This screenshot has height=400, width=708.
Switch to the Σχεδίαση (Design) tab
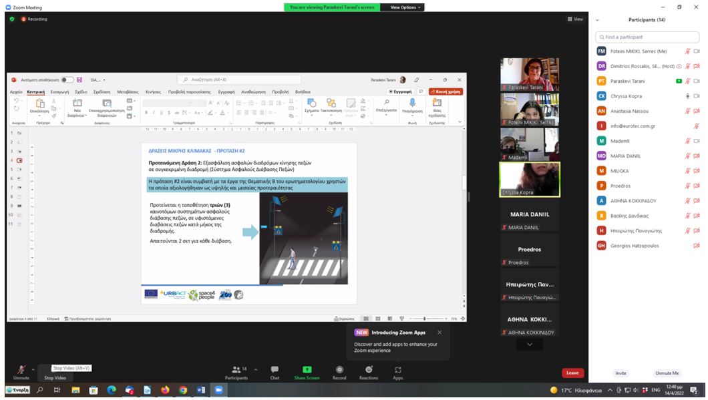(102, 91)
